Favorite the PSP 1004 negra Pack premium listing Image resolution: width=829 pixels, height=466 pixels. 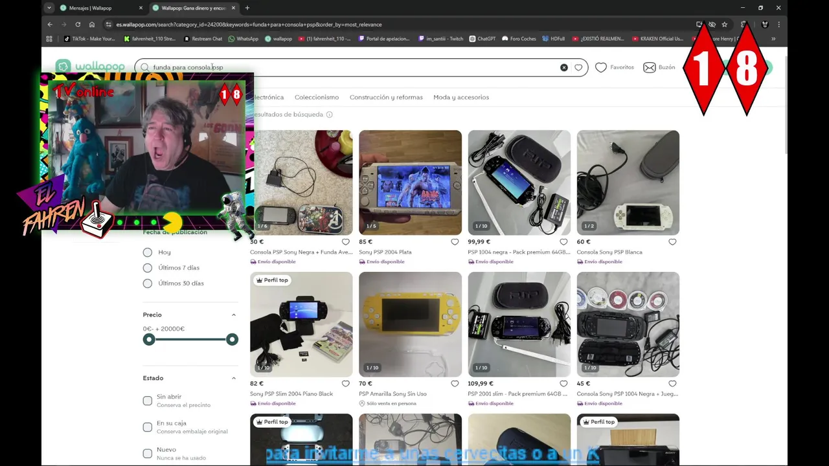(563, 242)
